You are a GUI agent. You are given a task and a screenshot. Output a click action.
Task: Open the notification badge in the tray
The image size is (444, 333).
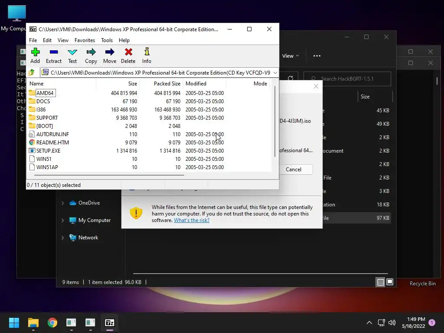(432, 323)
